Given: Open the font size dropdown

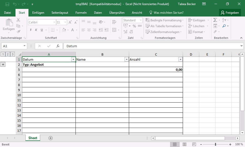Looking at the screenshot, I should pos(65,22).
